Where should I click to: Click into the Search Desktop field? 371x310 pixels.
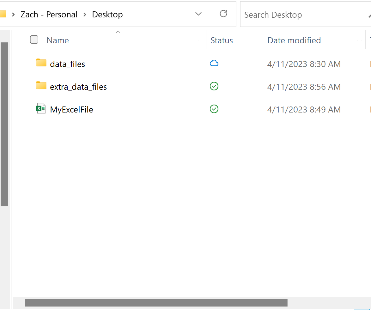(x=305, y=15)
